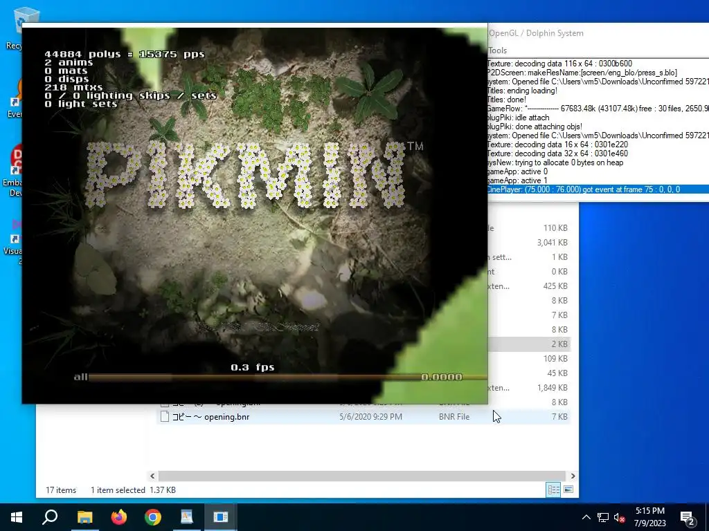Open the Action Center notifications icon

click(688, 518)
